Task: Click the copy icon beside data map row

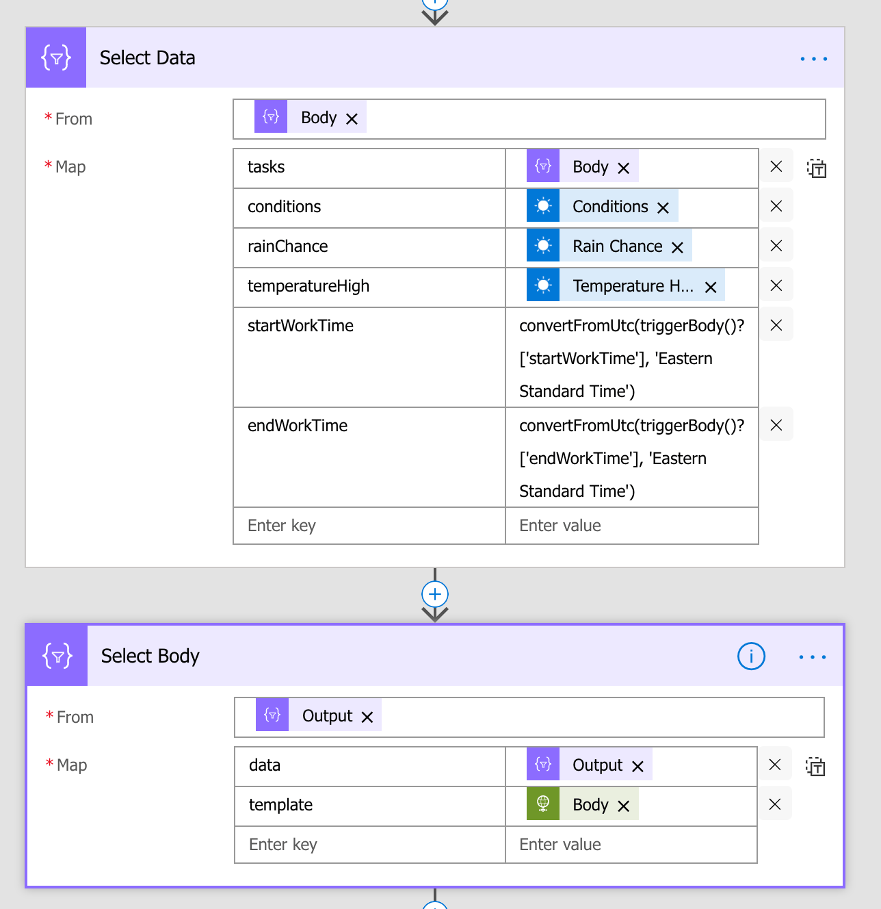Action: [817, 766]
